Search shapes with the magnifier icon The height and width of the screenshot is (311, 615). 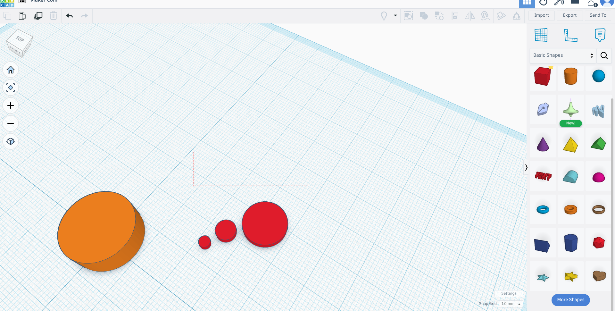[x=604, y=55]
